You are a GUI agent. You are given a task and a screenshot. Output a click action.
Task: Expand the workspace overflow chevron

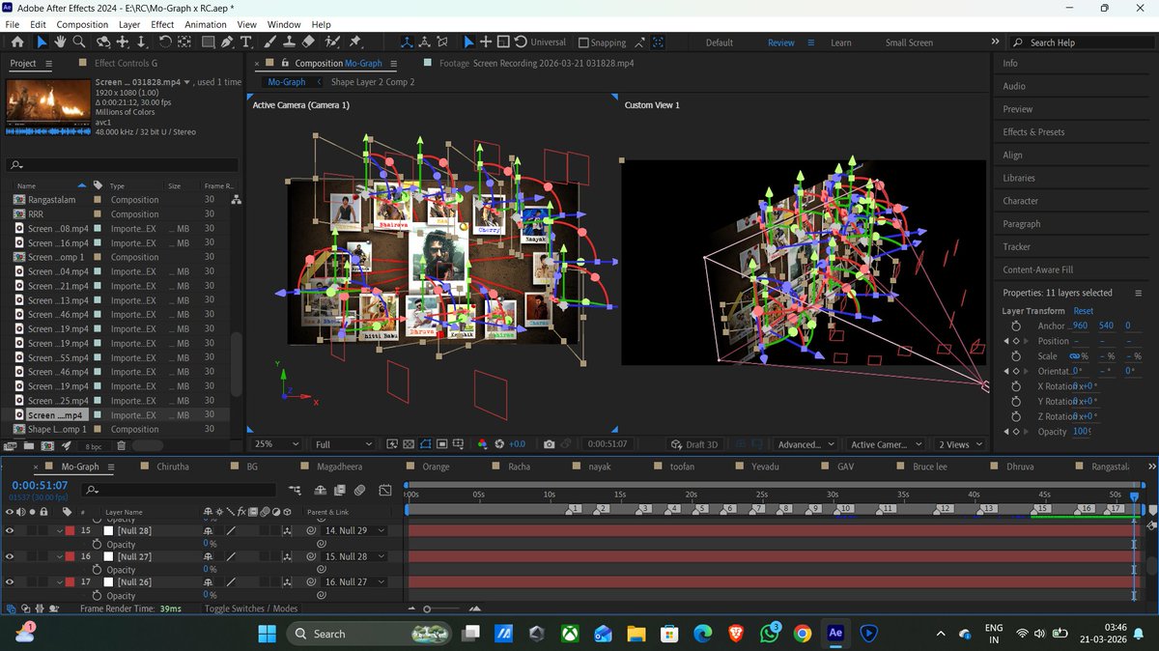[x=995, y=42]
